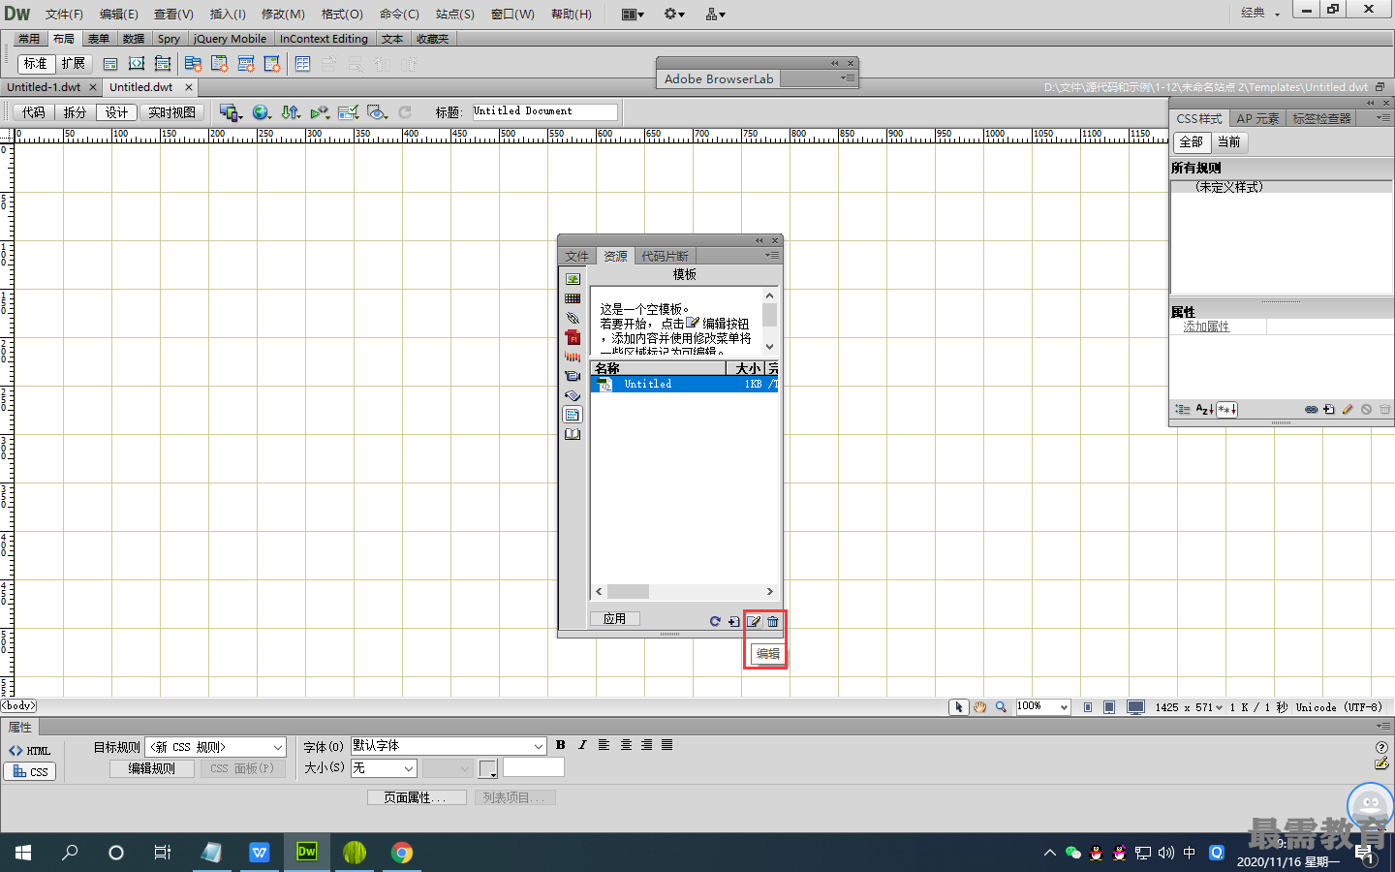Screen dimensions: 1395x872
Task: Switch to 代码片断 tab
Action: (x=665, y=256)
